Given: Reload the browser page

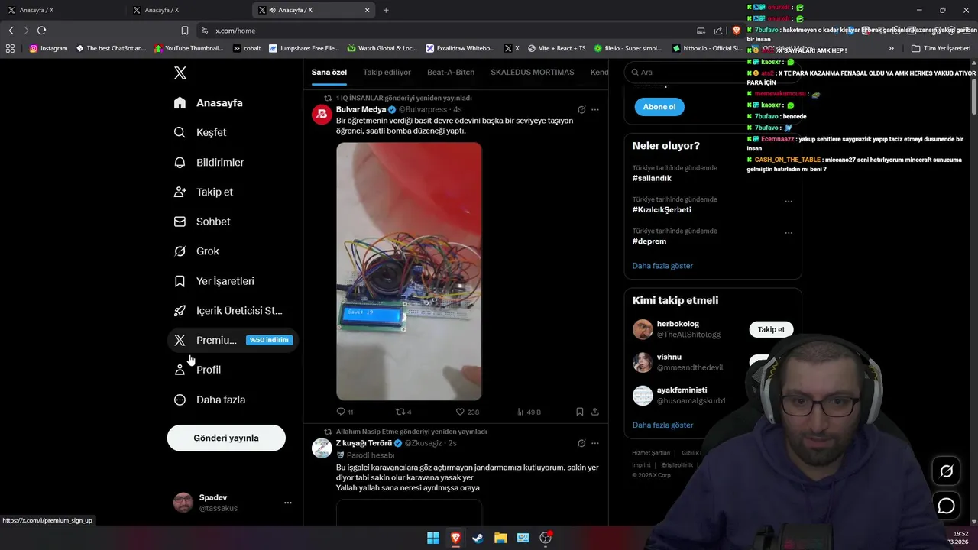Looking at the screenshot, I should pos(41,31).
